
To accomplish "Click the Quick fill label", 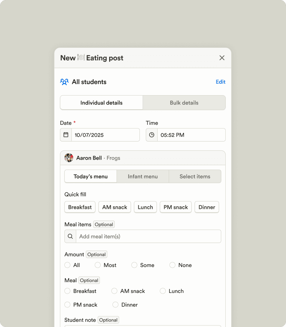I will (x=75, y=194).
